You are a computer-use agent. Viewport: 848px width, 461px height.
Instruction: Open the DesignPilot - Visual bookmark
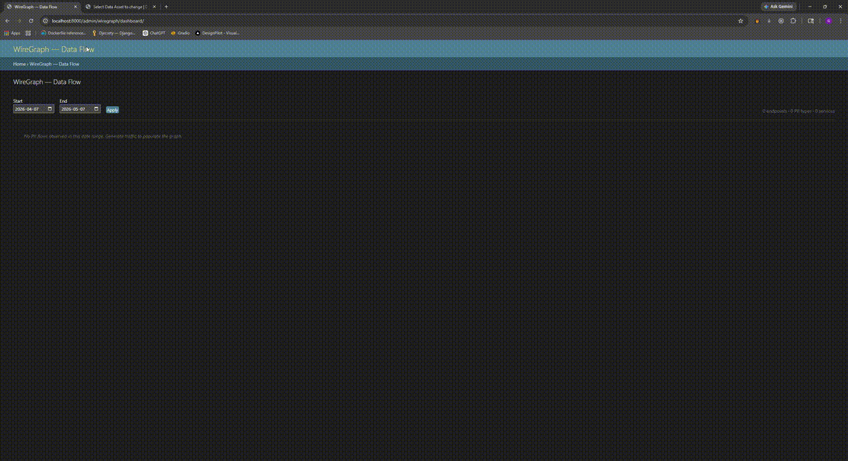(218, 33)
